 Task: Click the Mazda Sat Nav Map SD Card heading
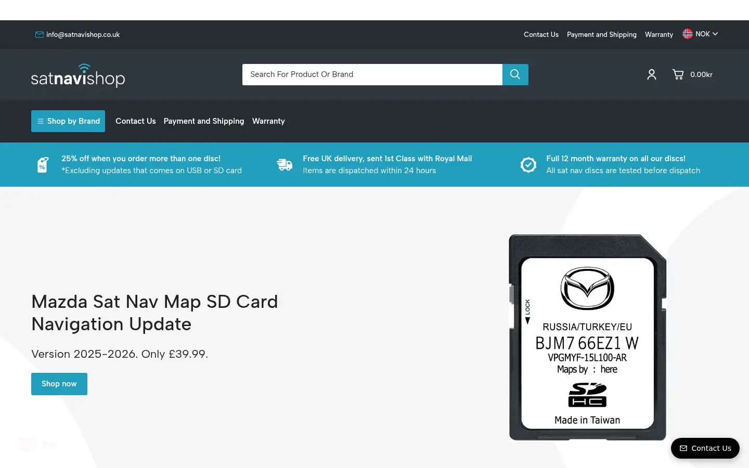[x=155, y=313]
